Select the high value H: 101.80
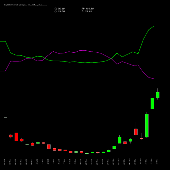The image size is (170, 170). coord(88,9)
